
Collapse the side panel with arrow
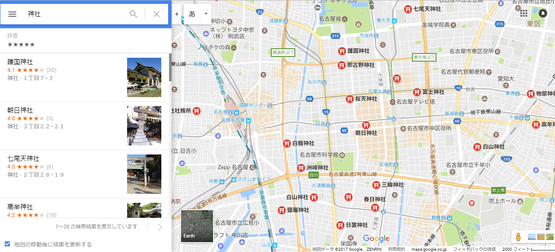click(x=177, y=14)
